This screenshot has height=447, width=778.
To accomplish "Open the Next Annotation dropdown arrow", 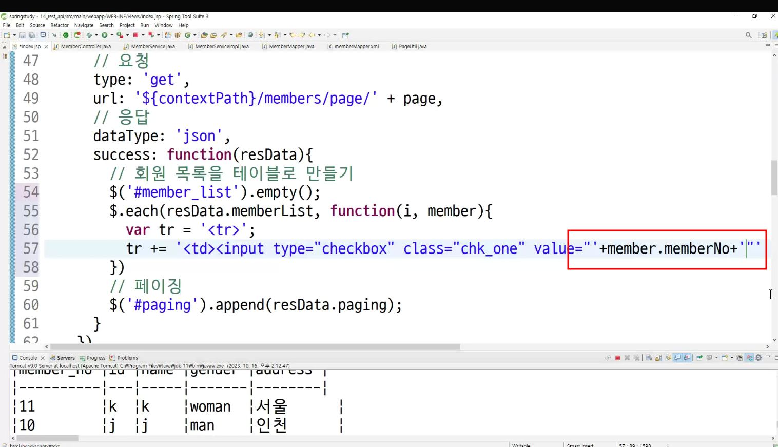I will (x=269, y=35).
